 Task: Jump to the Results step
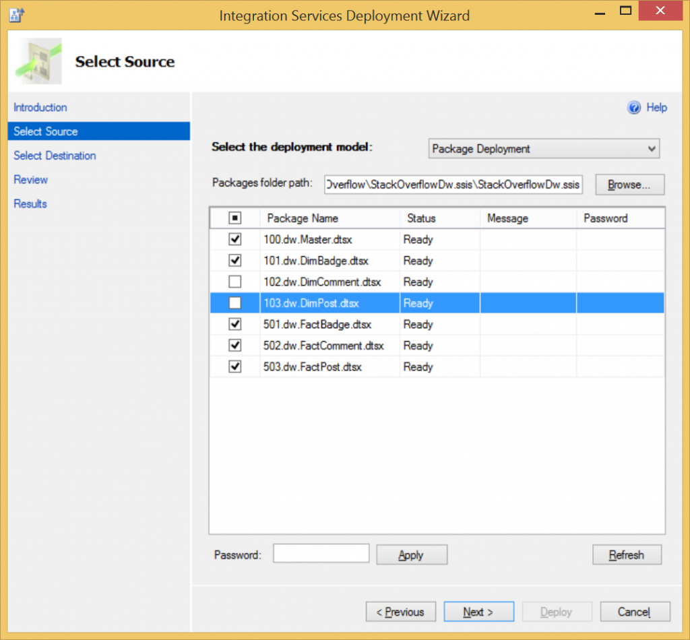(30, 203)
